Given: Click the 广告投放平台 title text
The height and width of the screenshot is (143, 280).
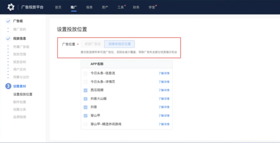Looking at the screenshot, I should tap(32, 7).
